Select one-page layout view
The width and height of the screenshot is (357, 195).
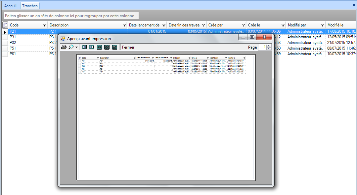(84, 47)
